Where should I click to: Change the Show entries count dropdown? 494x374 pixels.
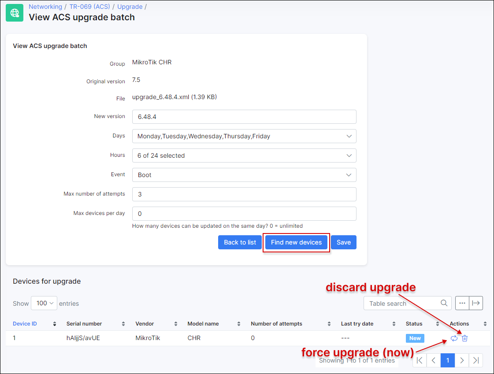click(44, 303)
